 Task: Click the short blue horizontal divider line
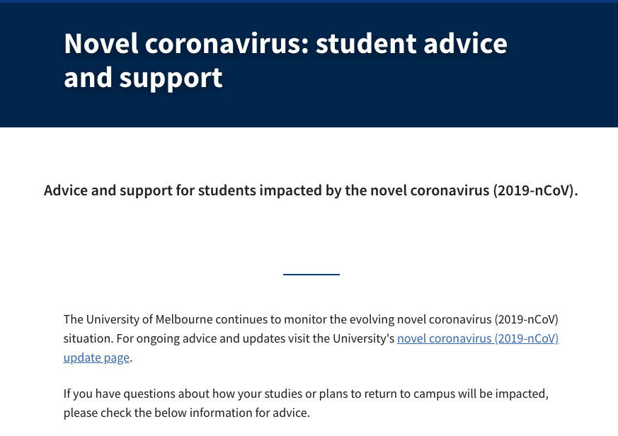click(311, 275)
